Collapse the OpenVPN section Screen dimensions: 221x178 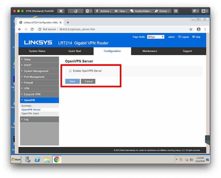39,100
